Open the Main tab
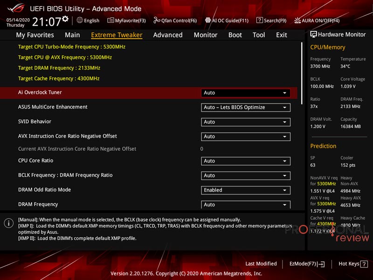 (72, 35)
